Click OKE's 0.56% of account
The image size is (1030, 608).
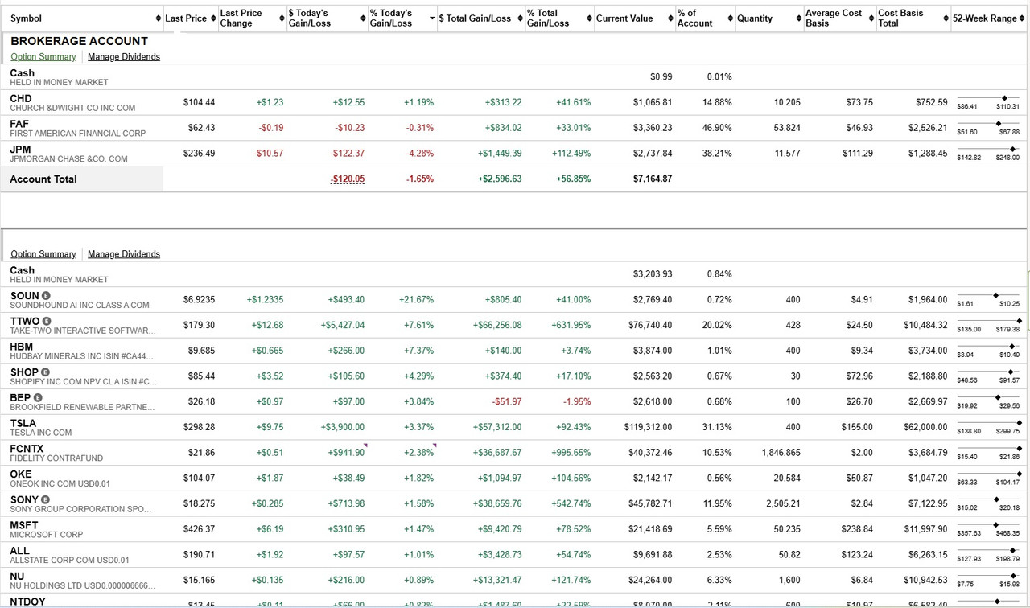pos(719,478)
